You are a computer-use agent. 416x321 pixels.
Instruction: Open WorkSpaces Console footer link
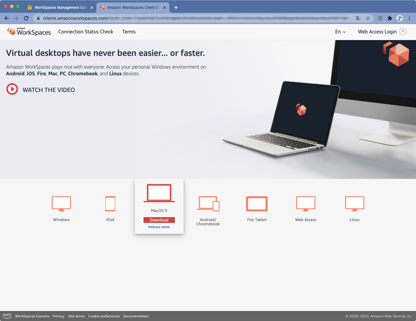pyautogui.click(x=32, y=316)
